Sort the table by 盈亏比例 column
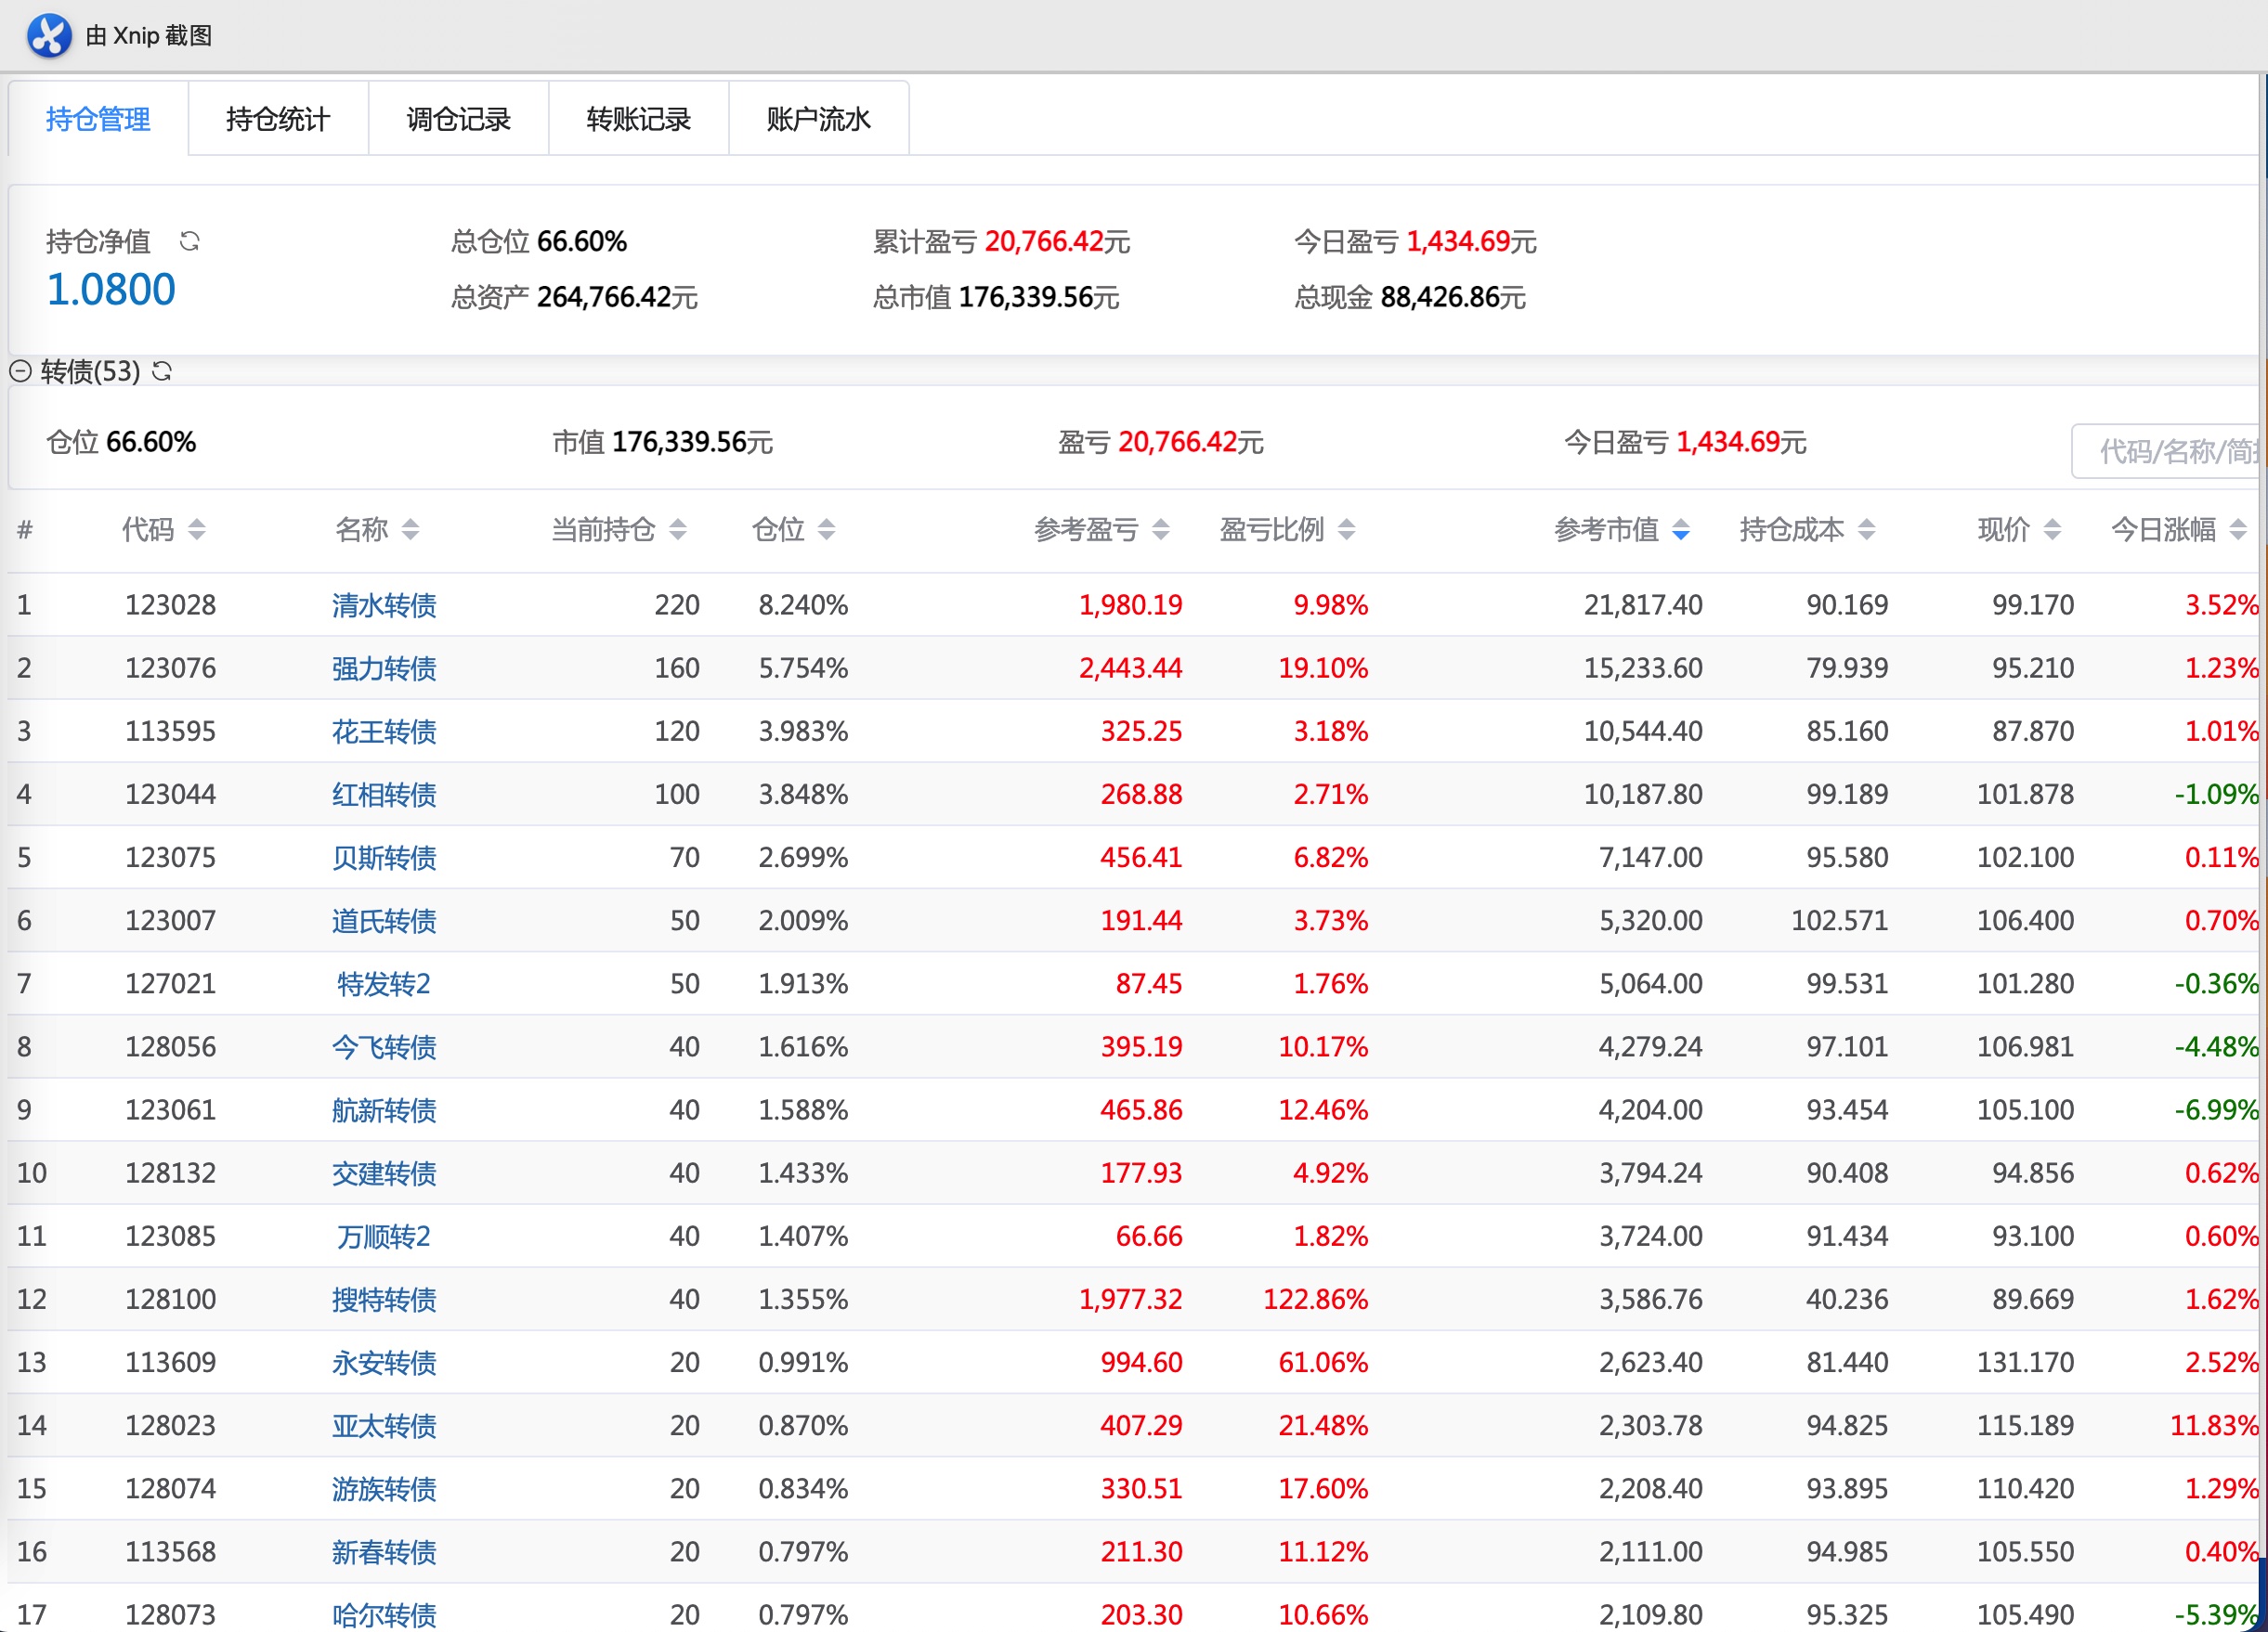This screenshot has height=1632, width=2268. [x=1346, y=530]
